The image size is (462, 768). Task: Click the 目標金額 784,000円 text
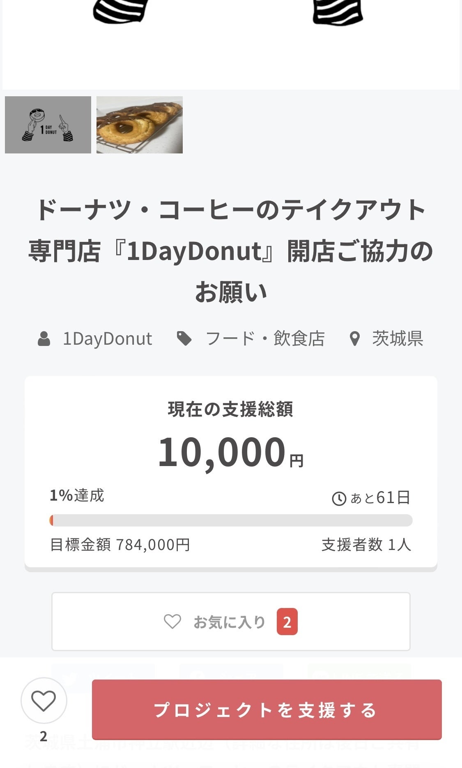pyautogui.click(x=120, y=545)
